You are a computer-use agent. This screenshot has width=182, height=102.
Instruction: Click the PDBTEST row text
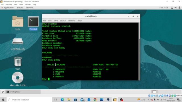pos(59,76)
